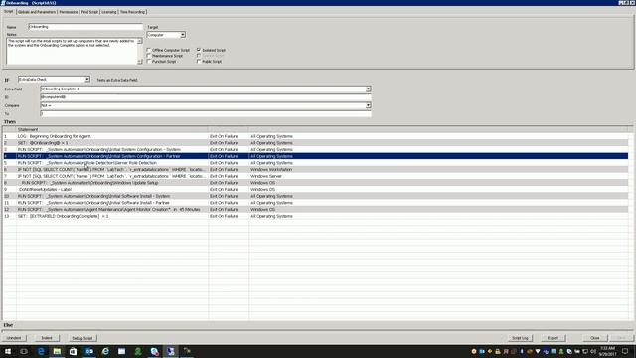Enable the Public Script checkbox
636x358 pixels.
pos(199,61)
